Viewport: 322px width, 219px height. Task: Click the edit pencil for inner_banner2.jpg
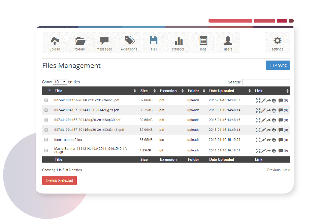pos(264,140)
